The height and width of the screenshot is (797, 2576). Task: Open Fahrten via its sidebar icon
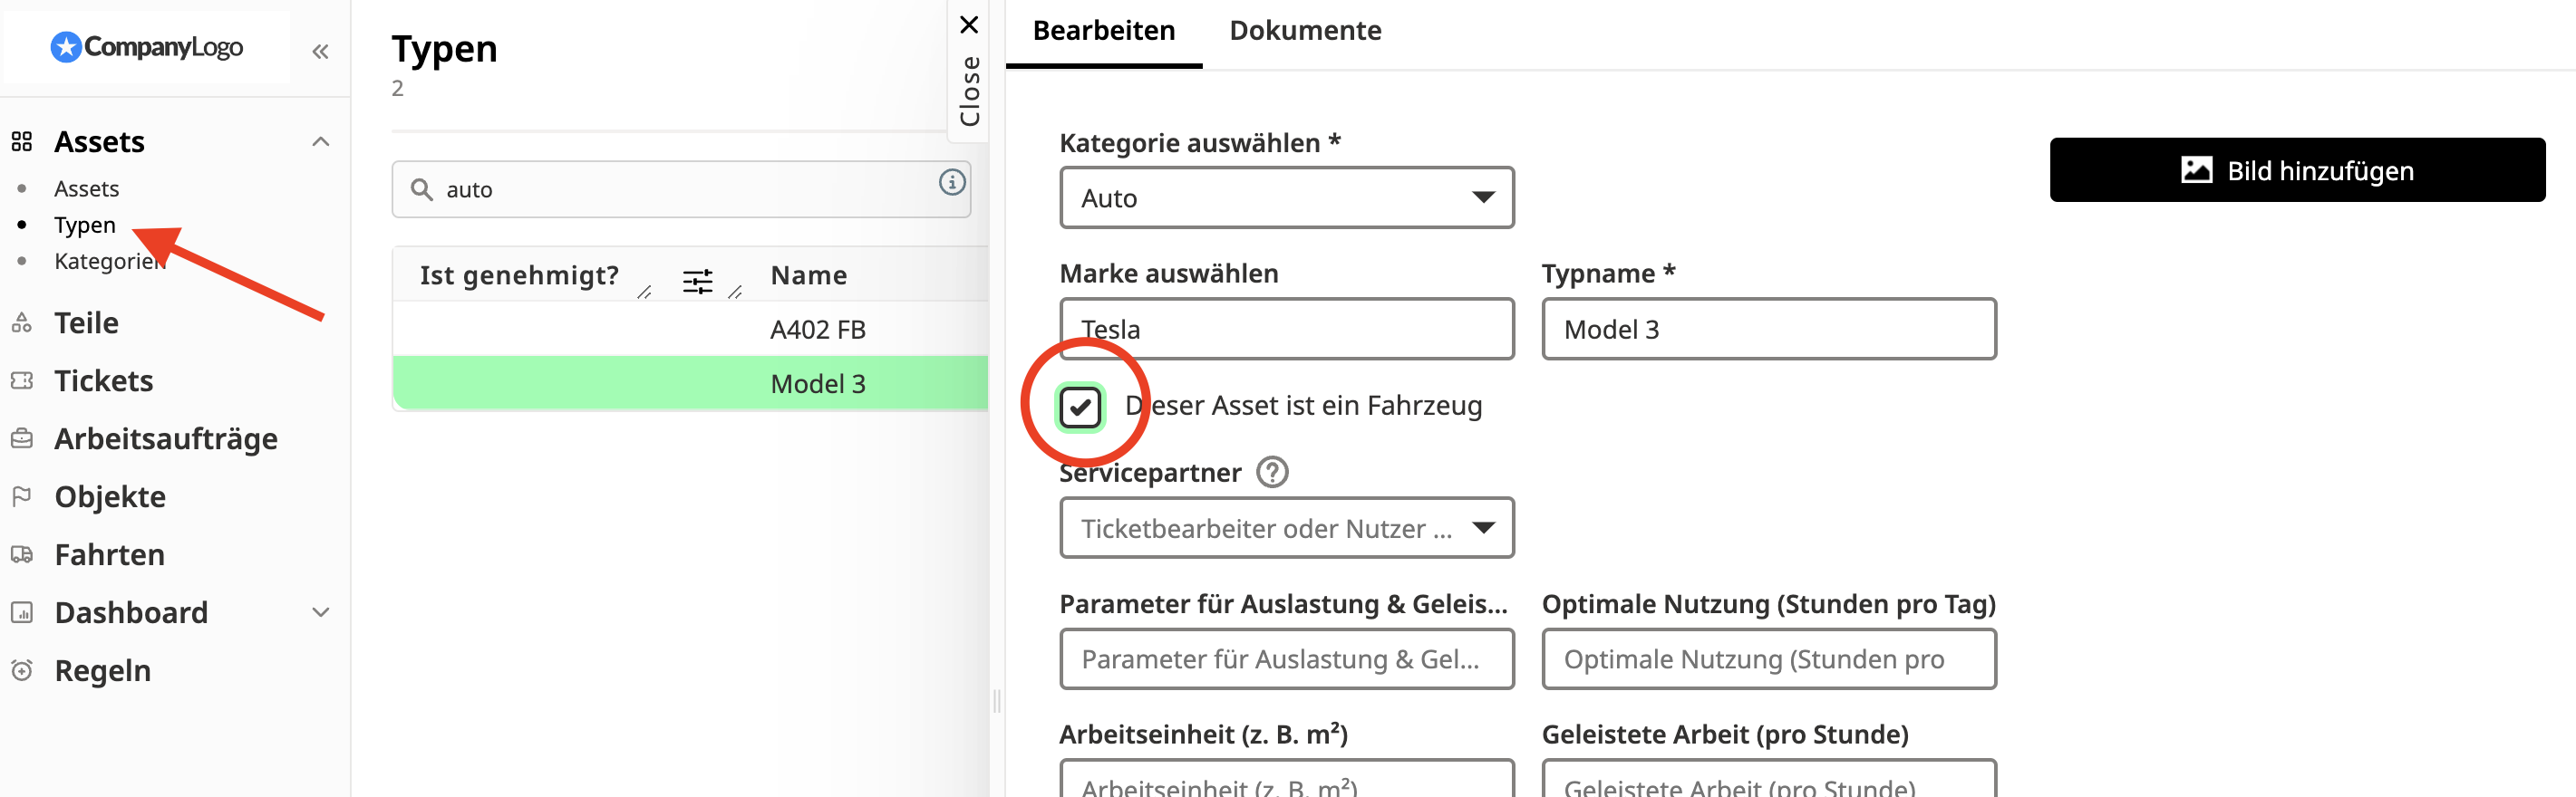(22, 554)
